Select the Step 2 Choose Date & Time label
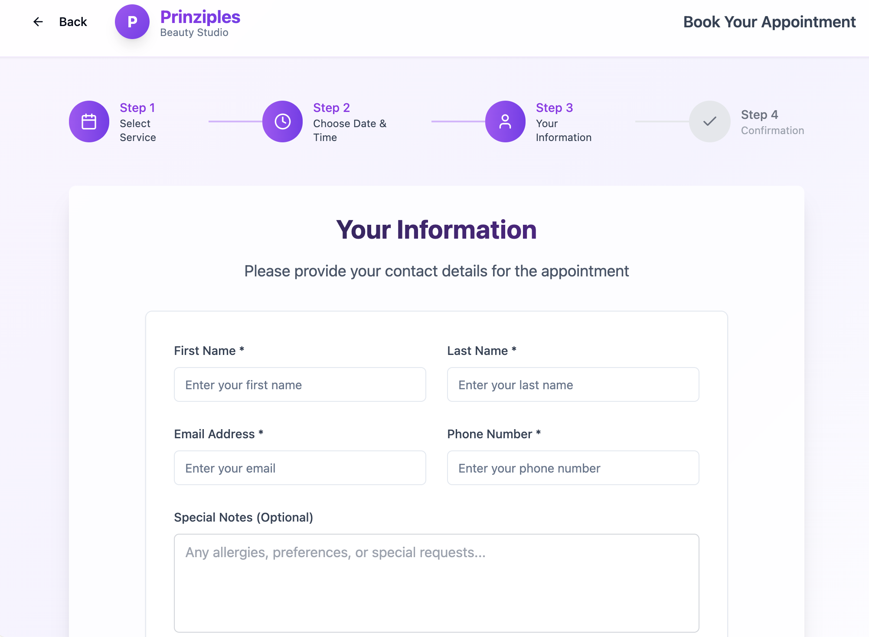The width and height of the screenshot is (869, 637). pyautogui.click(x=350, y=130)
